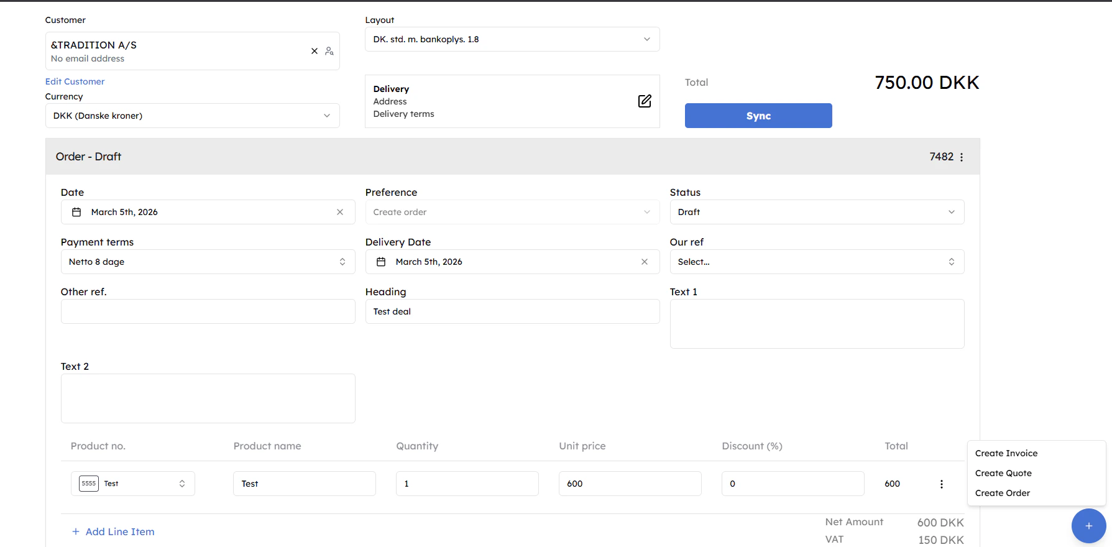This screenshot has width=1112, height=547.
Task: Click plus icon beside Add Line Item
Action: (76, 531)
